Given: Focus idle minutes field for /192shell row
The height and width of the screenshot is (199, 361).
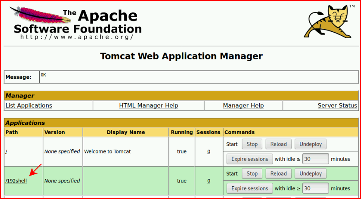Looking at the screenshot, I should point(316,188).
